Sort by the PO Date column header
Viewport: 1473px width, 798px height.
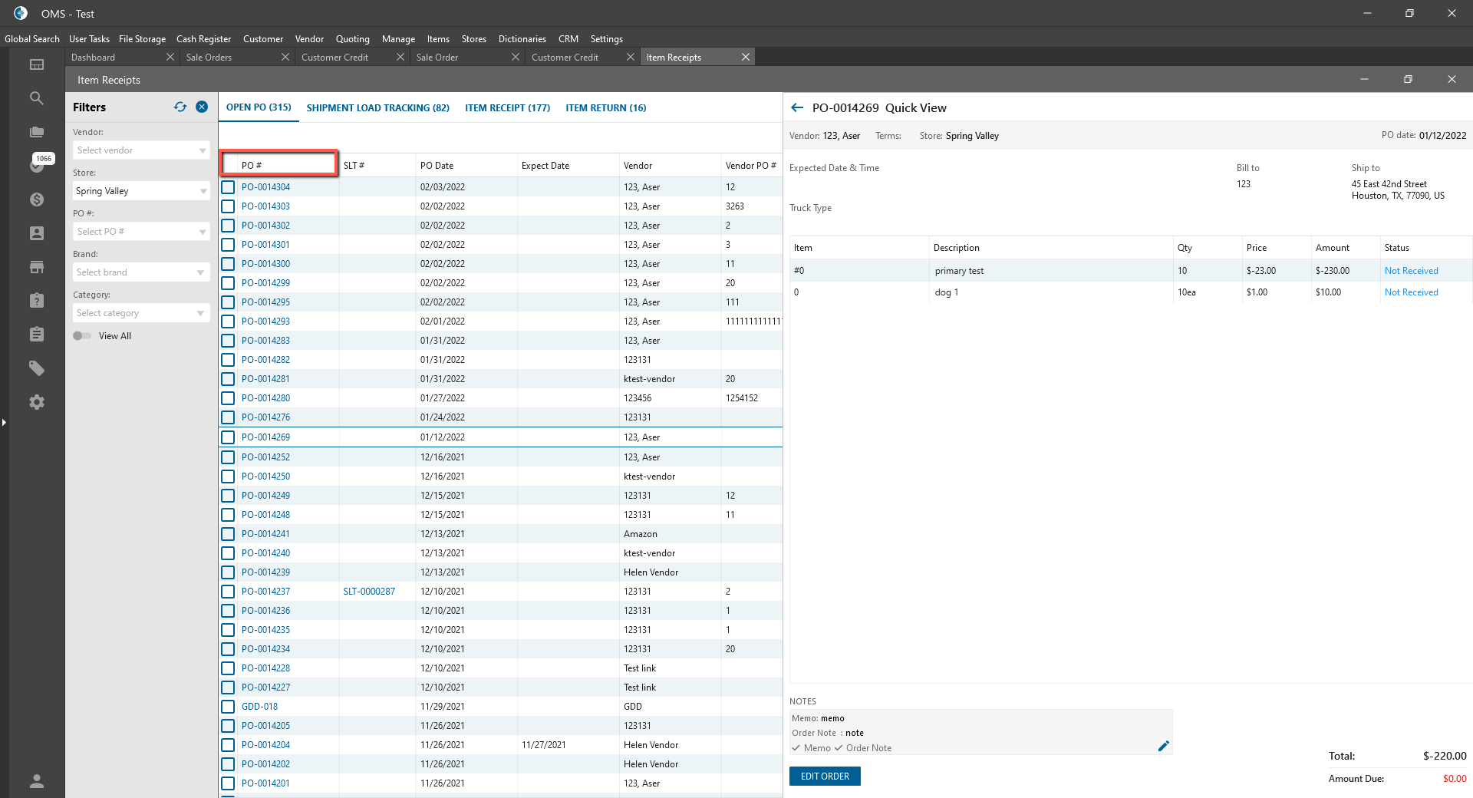click(x=437, y=166)
